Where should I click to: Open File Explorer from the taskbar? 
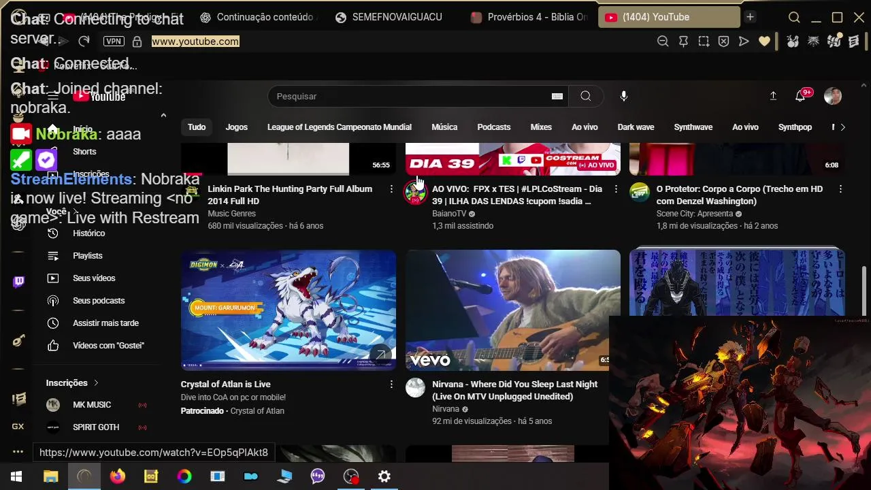pyautogui.click(x=51, y=476)
